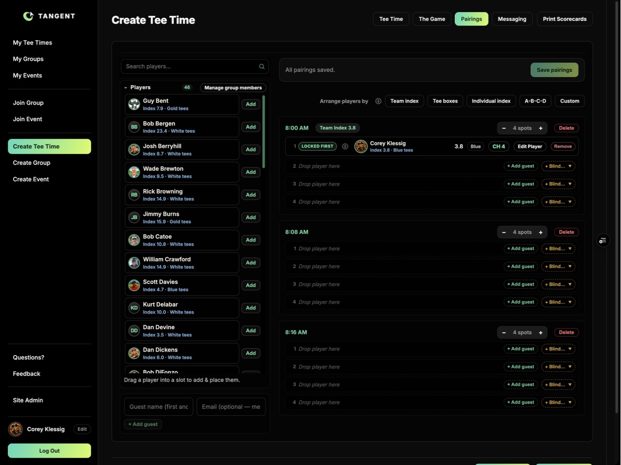621x465 pixels.
Task: Open the Print Scorecards tab
Action: (x=565, y=19)
